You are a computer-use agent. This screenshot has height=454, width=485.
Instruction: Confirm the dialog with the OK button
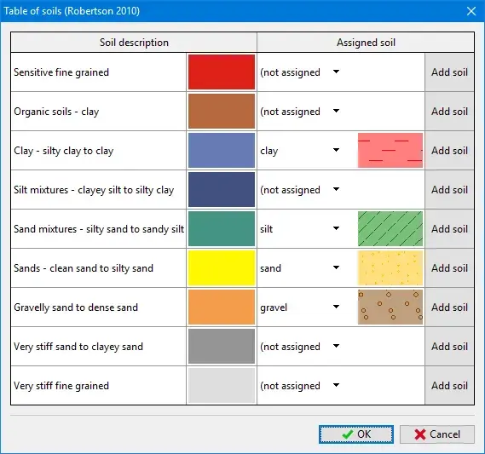coord(356,434)
